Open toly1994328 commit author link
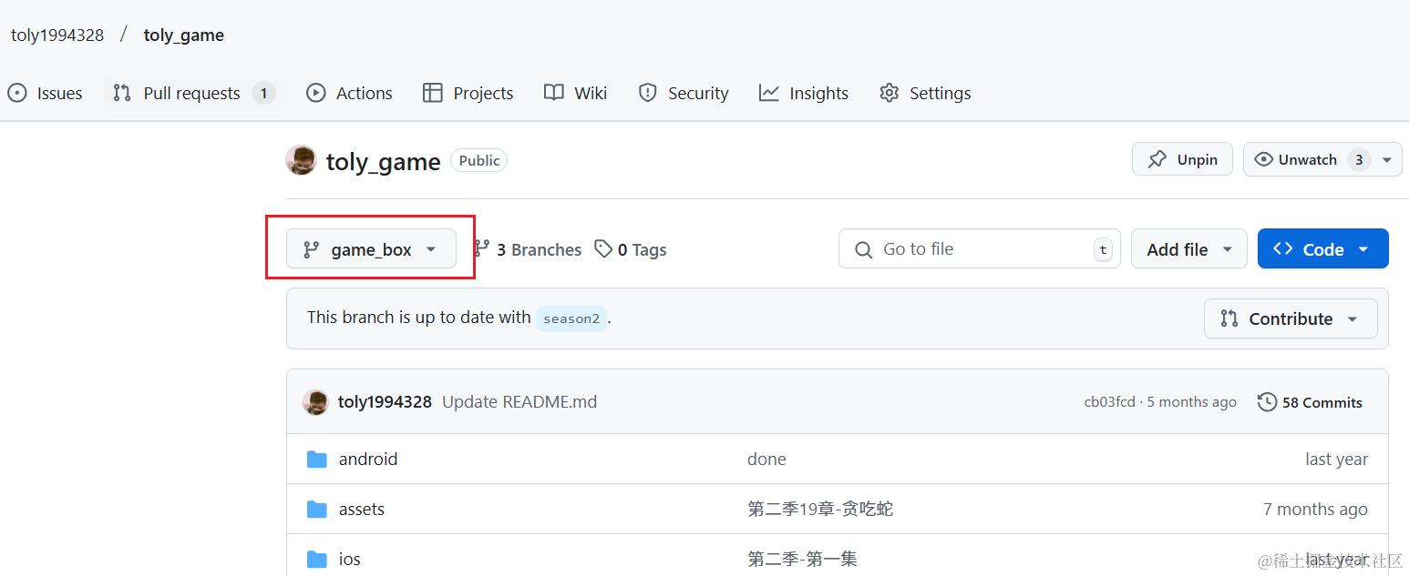 tap(385, 402)
